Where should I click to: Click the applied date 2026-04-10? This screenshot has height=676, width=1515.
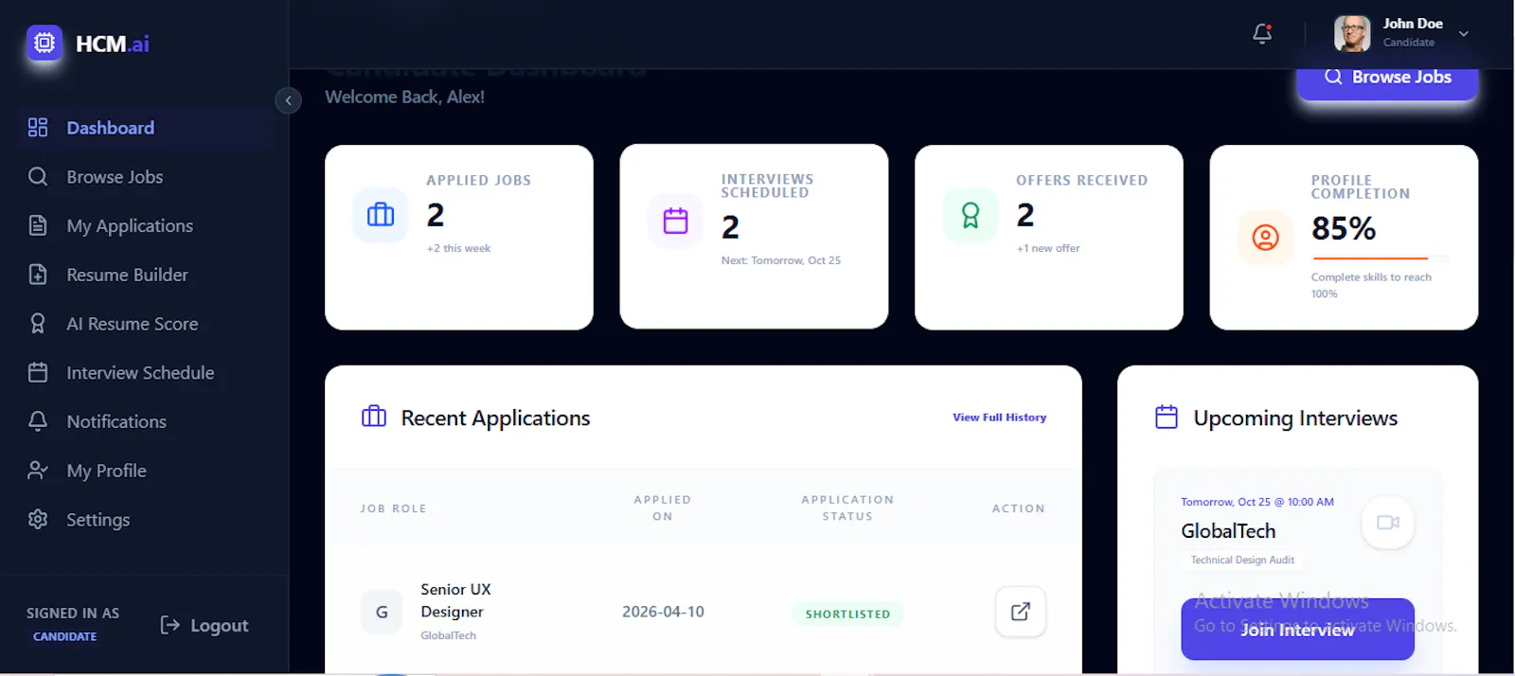coord(663,612)
